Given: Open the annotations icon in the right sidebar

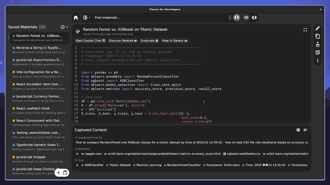Looking at the screenshot, I should (x=318, y=53).
